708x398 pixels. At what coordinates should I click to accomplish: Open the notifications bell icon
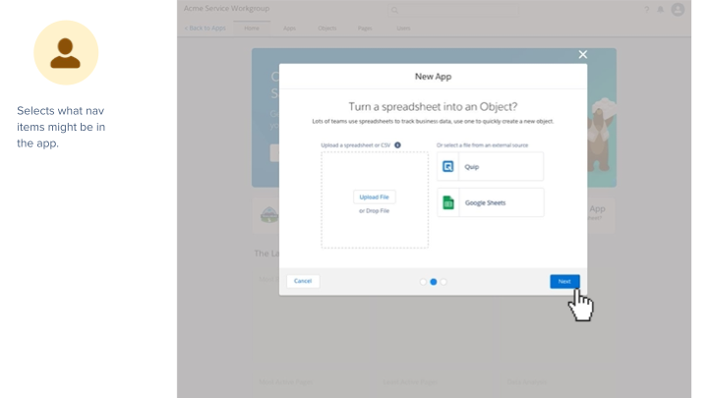pyautogui.click(x=661, y=10)
